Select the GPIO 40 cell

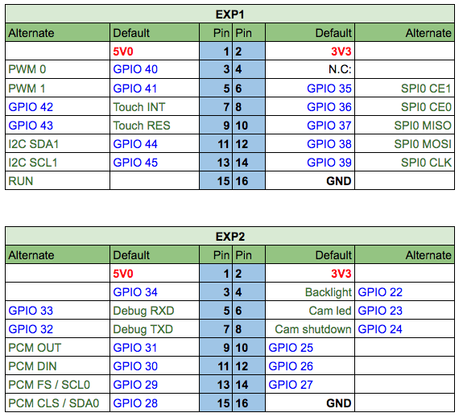click(155, 69)
